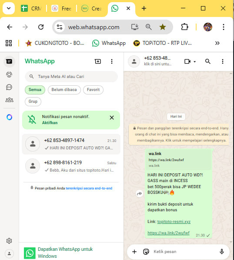Click the attach plus icon in message bar
The height and width of the screenshot is (260, 234).
click(134, 252)
